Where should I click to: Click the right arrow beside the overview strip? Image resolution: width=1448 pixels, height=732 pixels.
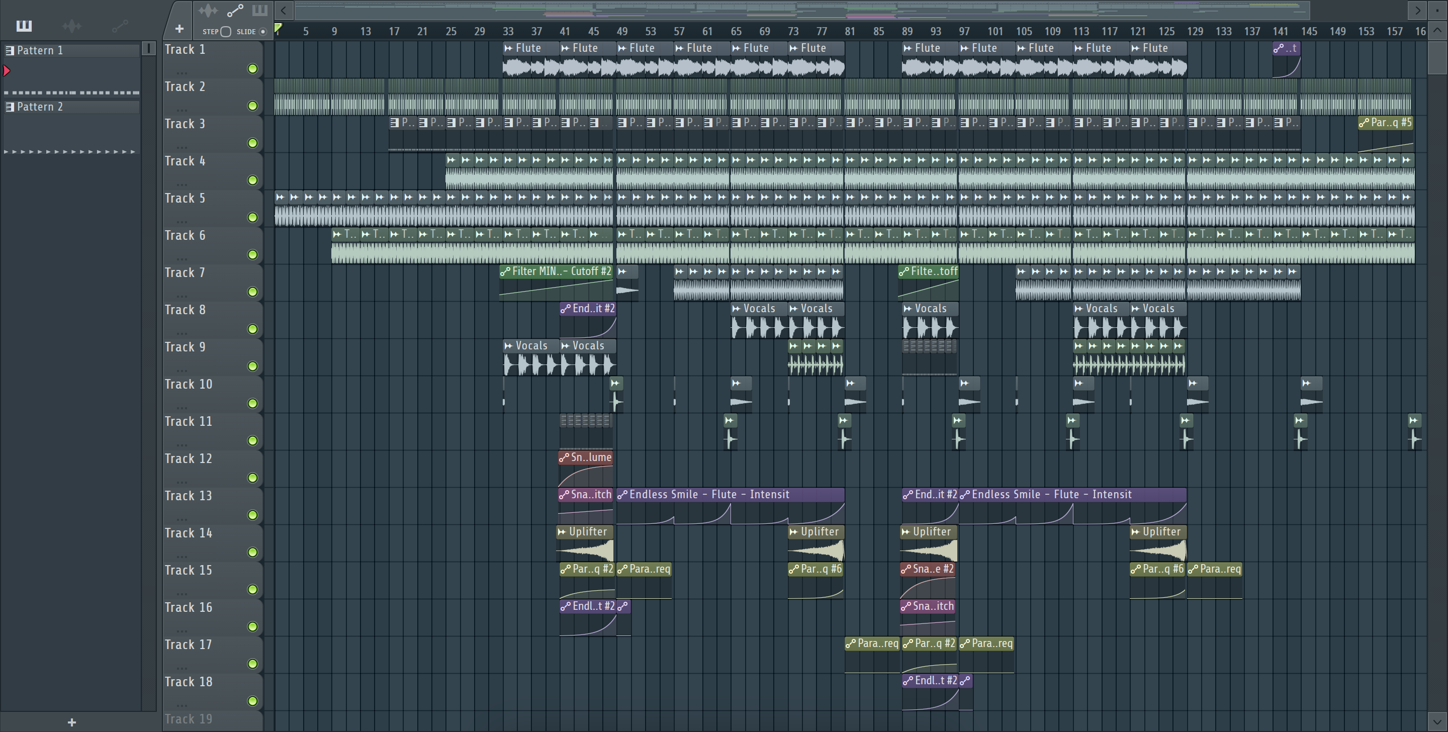click(1417, 10)
